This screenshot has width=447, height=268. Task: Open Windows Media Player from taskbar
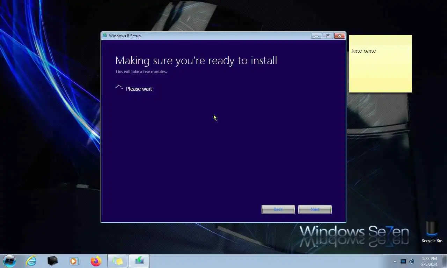[74, 261]
